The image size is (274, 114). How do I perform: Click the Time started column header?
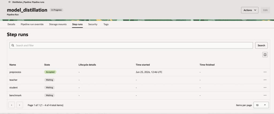(143, 65)
